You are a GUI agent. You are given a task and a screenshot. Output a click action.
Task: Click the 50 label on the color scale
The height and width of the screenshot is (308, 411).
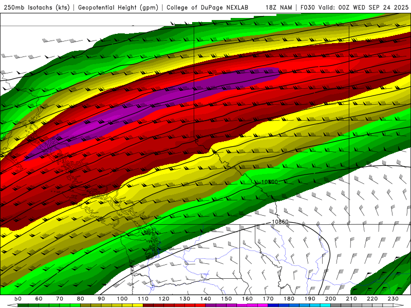pos(18,299)
